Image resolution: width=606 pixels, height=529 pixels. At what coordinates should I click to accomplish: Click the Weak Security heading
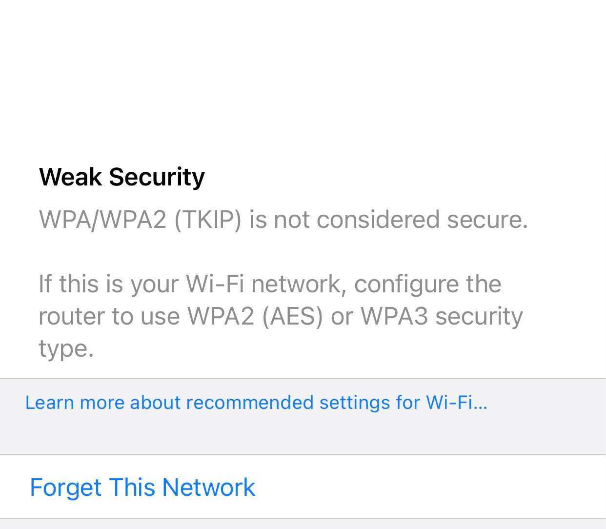121,177
